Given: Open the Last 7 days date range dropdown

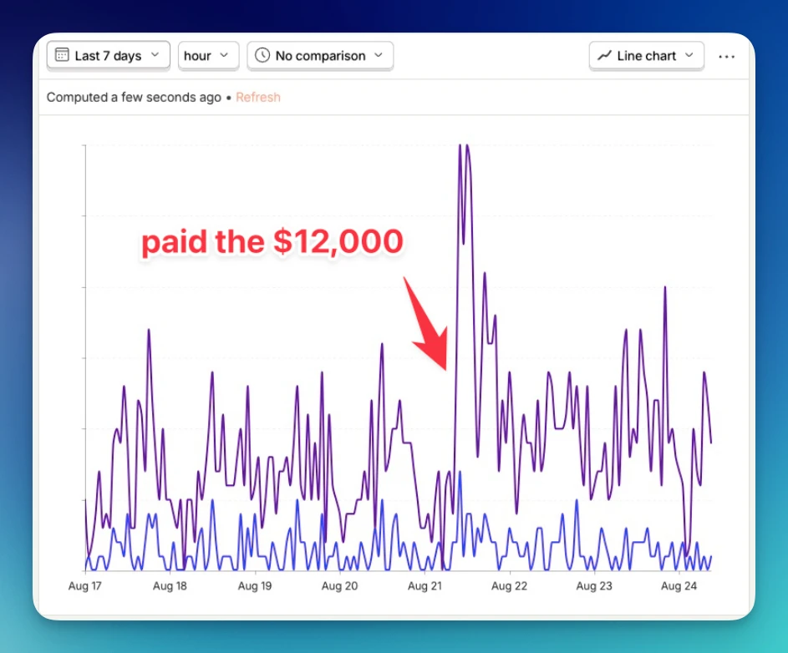Looking at the screenshot, I should (108, 55).
